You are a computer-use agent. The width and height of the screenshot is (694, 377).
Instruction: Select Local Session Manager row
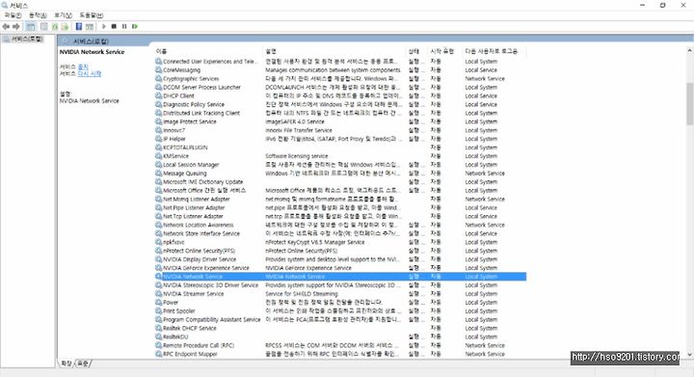click(340, 165)
